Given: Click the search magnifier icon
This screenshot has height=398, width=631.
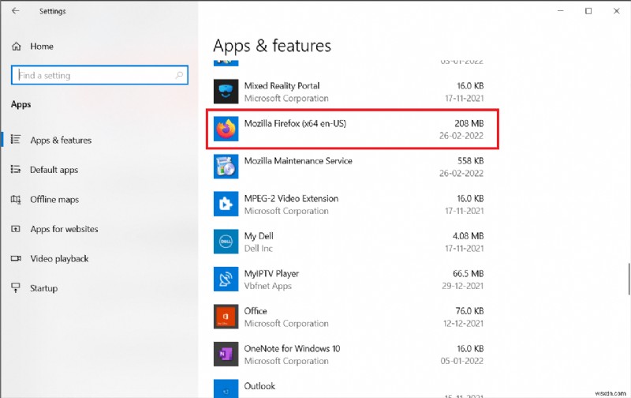Looking at the screenshot, I should click(x=179, y=75).
